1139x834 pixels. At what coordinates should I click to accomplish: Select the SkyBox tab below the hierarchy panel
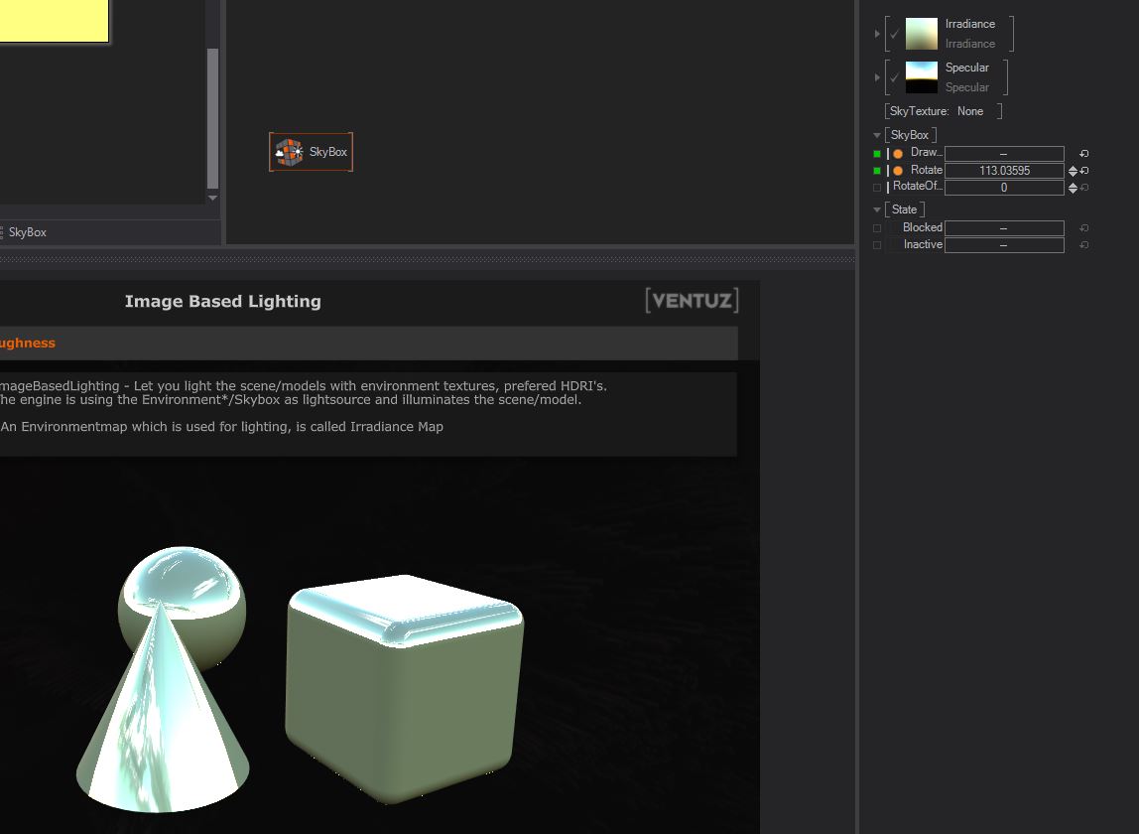[x=27, y=232]
